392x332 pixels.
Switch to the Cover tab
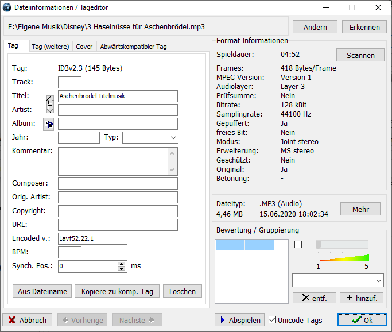coord(84,47)
